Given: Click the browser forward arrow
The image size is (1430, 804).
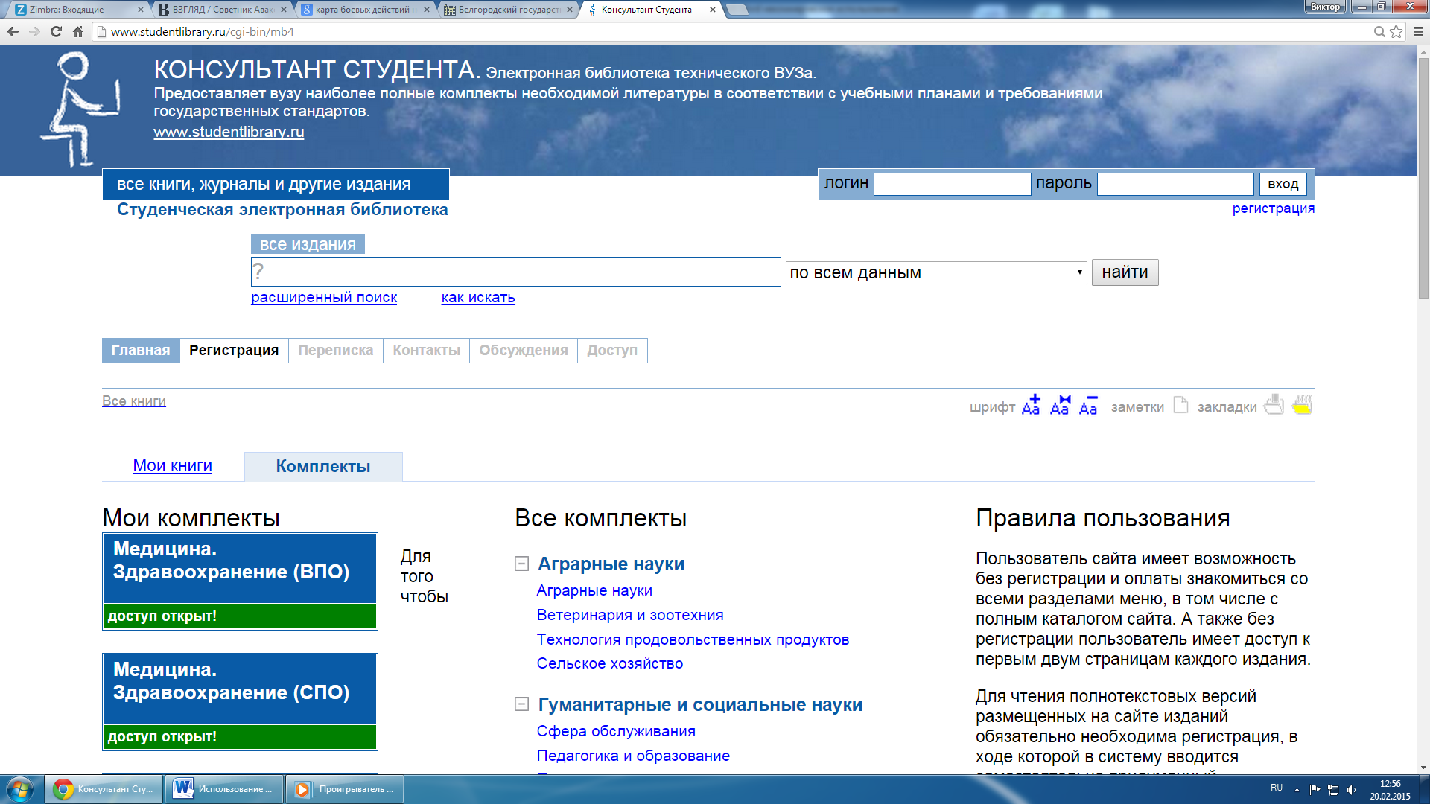Looking at the screenshot, I should (x=34, y=31).
